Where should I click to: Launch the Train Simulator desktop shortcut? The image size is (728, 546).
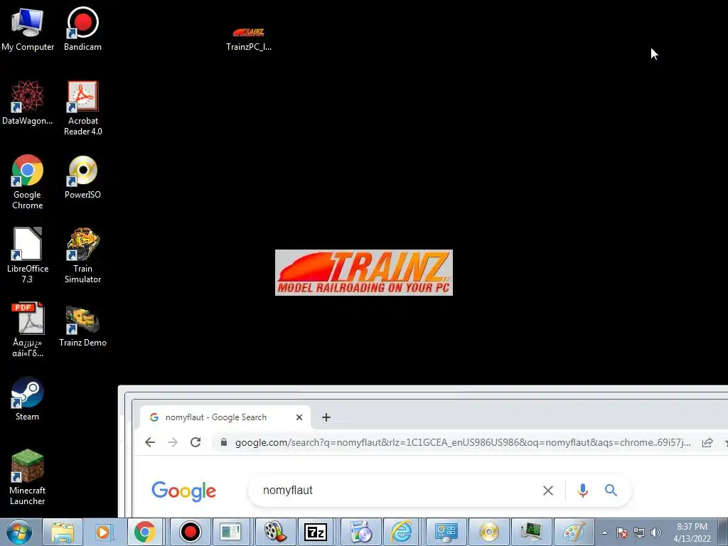pyautogui.click(x=82, y=256)
